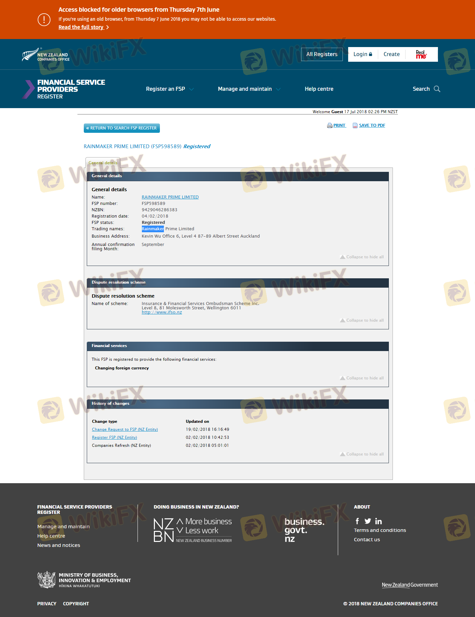The width and height of the screenshot is (475, 617).
Task: Click the PDF document icon
Action: 355,125
